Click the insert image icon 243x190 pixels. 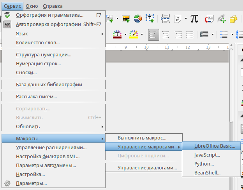coord(126,19)
